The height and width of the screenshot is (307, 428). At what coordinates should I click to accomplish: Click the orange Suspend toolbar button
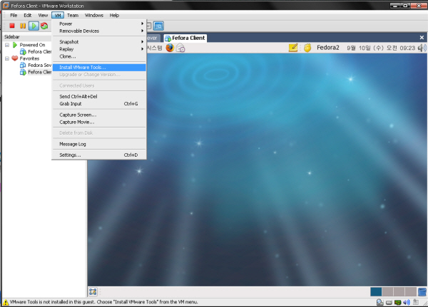[23, 26]
